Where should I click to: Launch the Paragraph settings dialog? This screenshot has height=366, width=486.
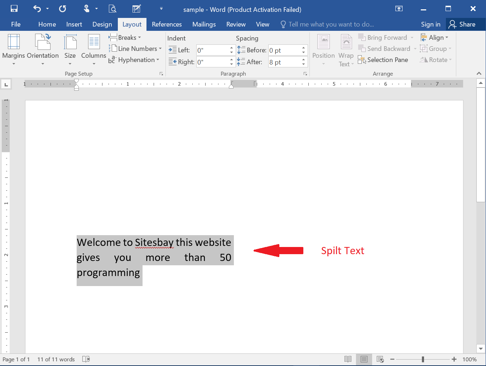tap(305, 74)
